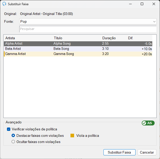This screenshot has width=160, height=159.
Task: Click the orange violation marker on Gamma row
Action: (4, 54)
